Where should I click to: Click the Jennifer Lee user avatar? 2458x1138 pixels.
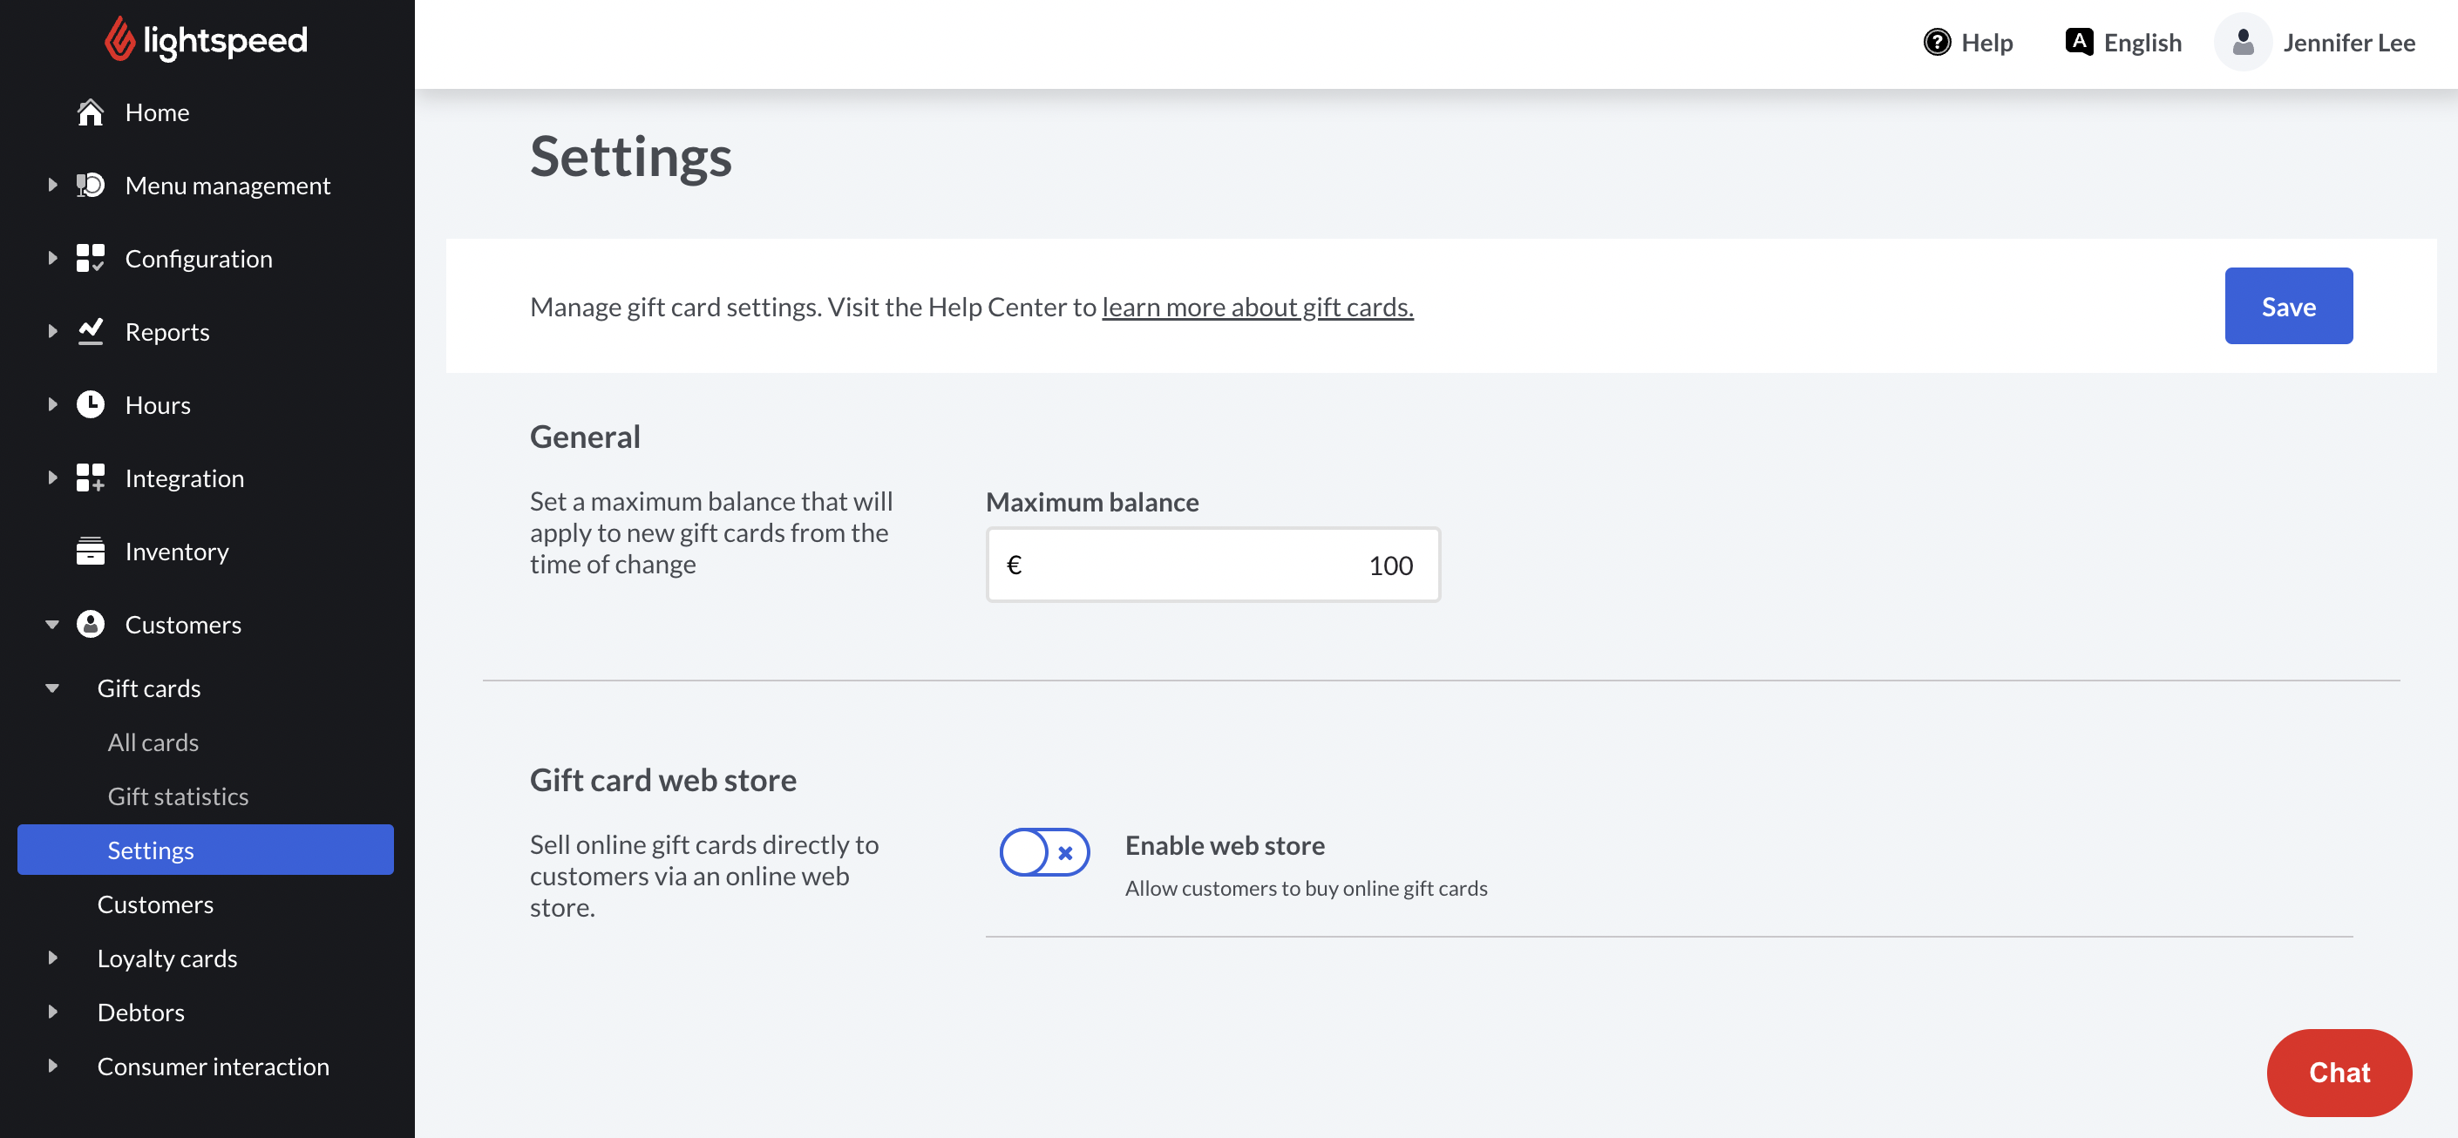click(x=2243, y=43)
